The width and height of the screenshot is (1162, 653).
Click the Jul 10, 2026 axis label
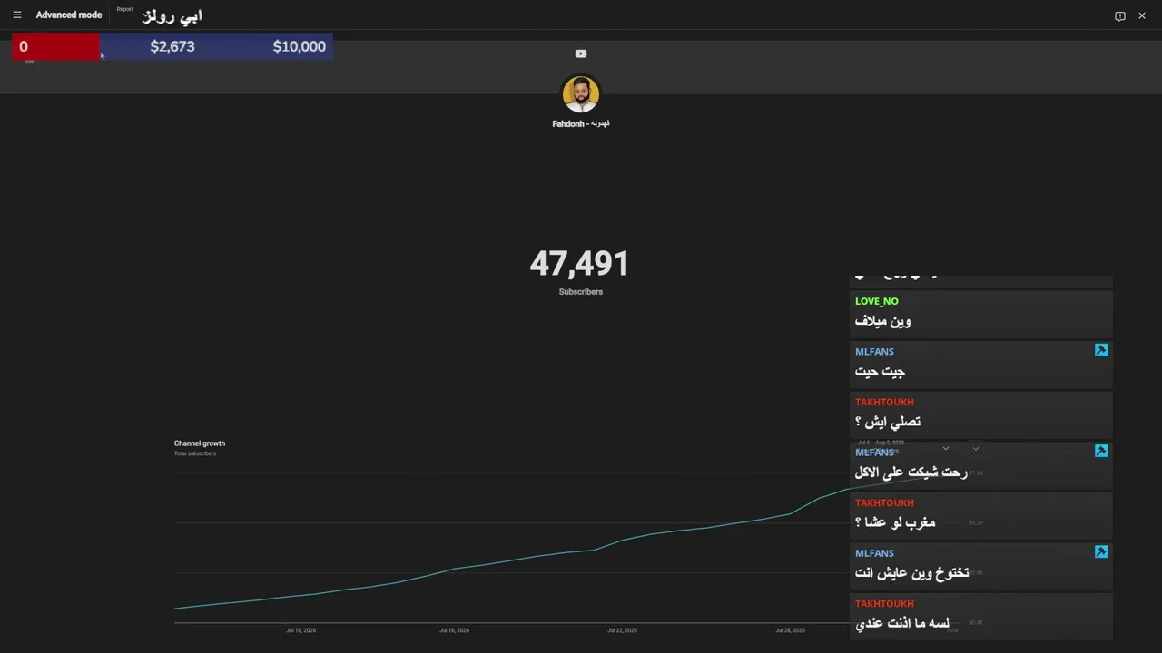coord(301,630)
